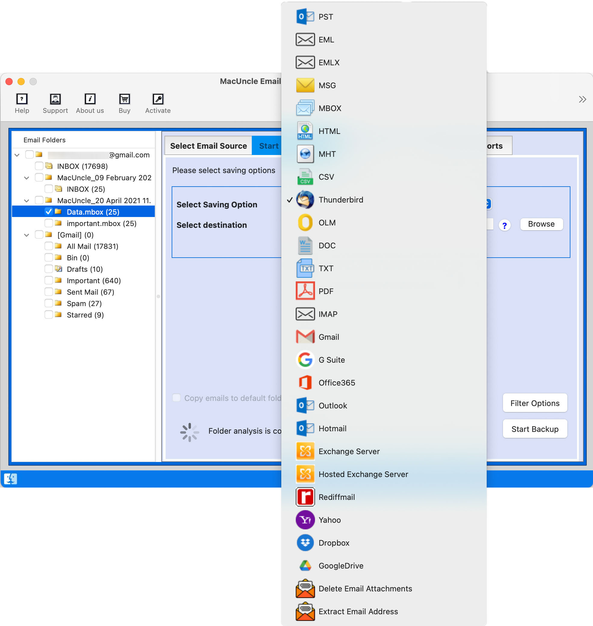This screenshot has width=593, height=626.
Task: Collapse the [Gmail] folder tree
Action: [26, 234]
